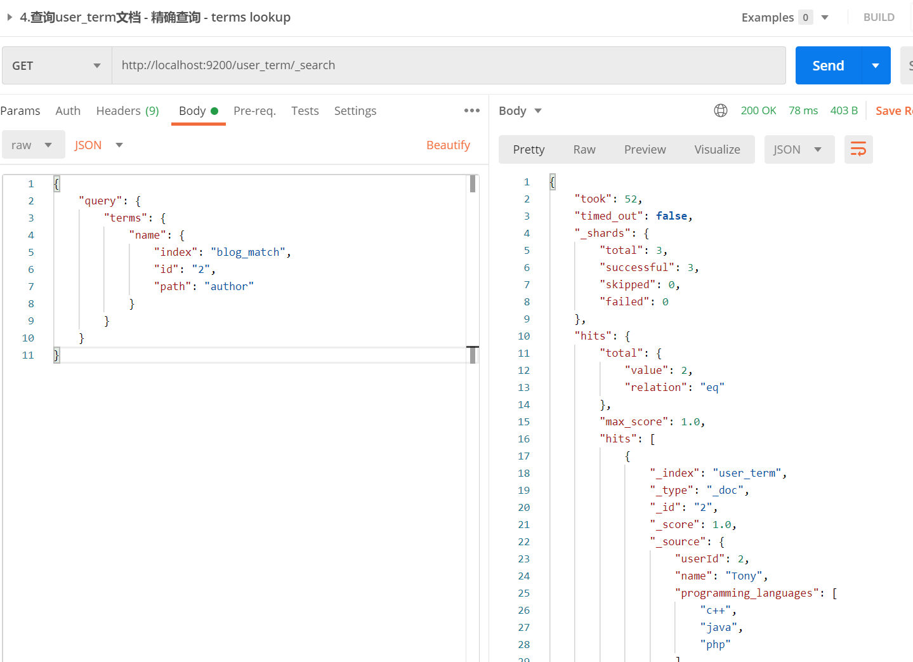
Task: Switch to the Headers tab
Action: point(127,111)
